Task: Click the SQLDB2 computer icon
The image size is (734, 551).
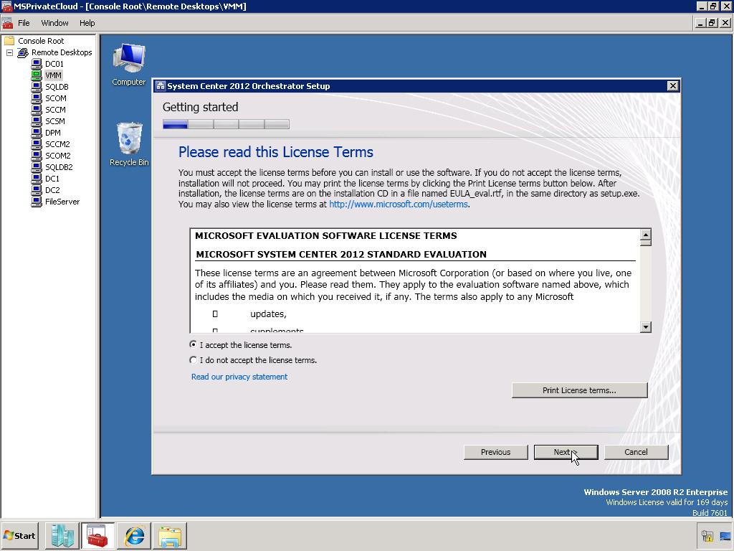Action: pyautogui.click(x=37, y=166)
